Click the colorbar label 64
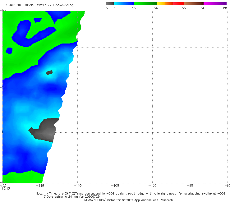 pos(202,8)
